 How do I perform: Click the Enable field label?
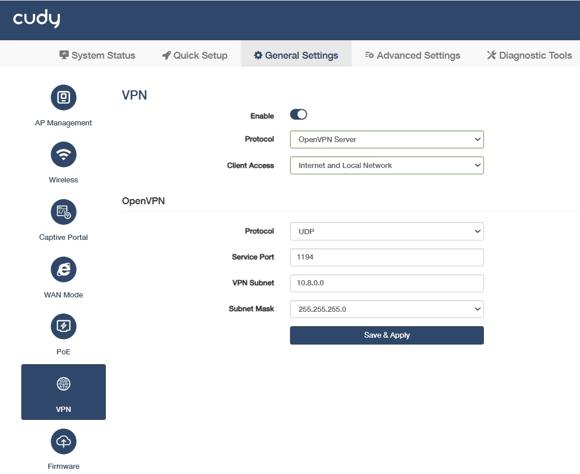pyautogui.click(x=262, y=116)
